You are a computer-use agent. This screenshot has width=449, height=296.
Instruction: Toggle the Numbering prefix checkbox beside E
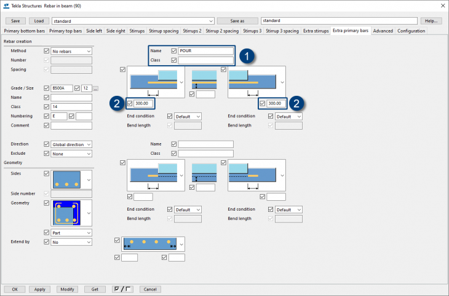(46, 116)
